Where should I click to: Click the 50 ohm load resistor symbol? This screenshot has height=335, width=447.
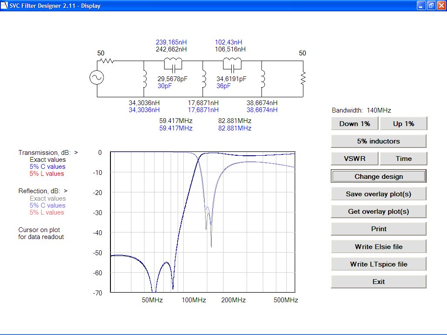(x=303, y=79)
